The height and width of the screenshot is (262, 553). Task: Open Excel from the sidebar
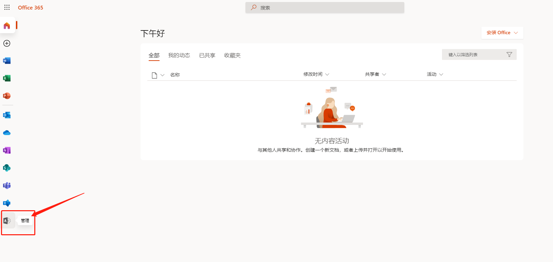tap(7, 78)
